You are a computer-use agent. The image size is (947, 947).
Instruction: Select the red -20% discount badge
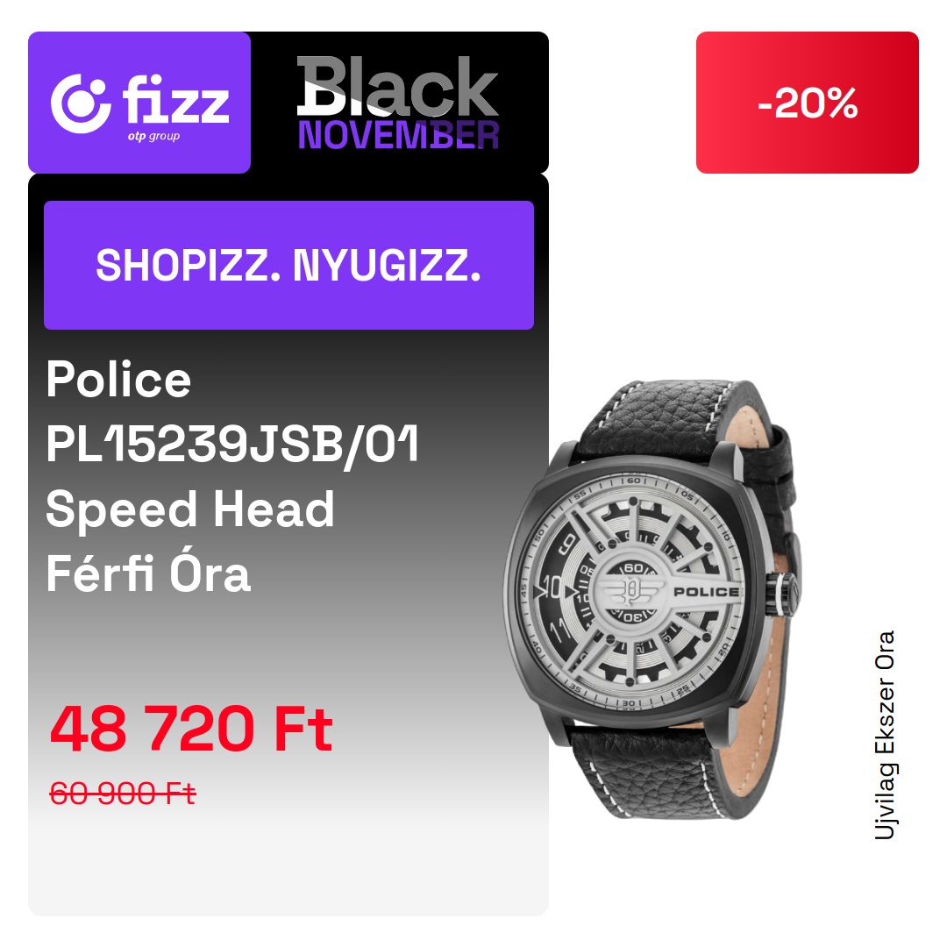pos(807,103)
